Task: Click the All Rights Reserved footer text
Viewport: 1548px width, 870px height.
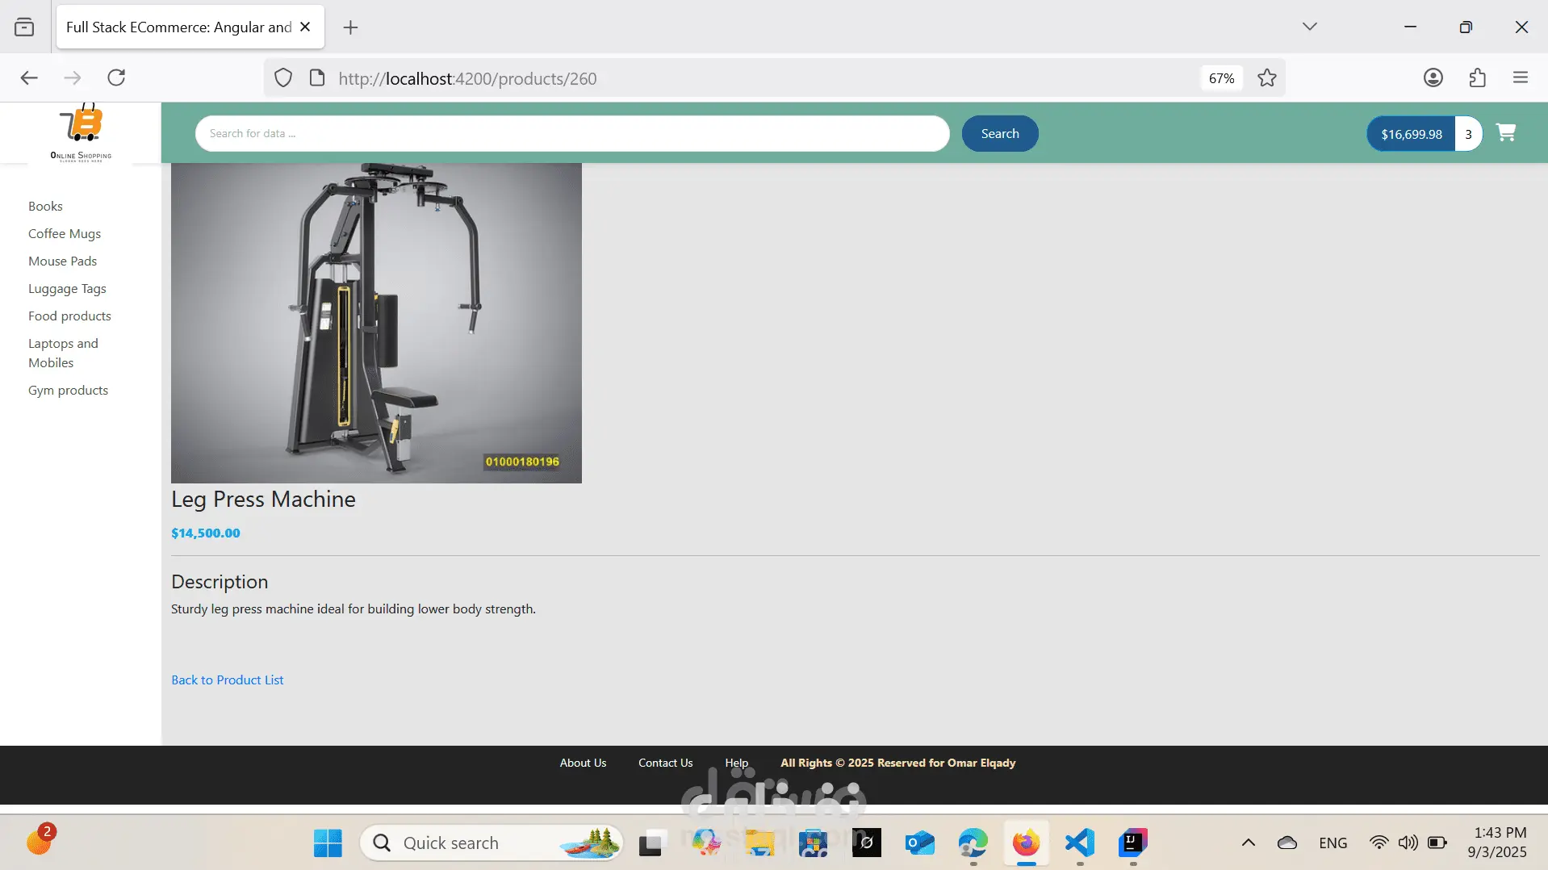Action: coord(897,763)
